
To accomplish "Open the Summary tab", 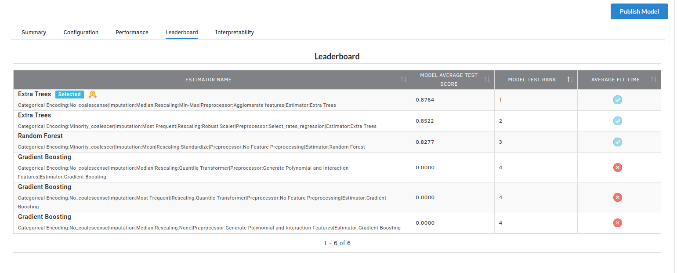I will 34,33.
